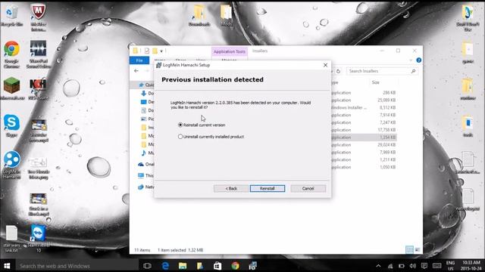Open Explorer help icon
Screen dimensions: 485x272
(x=419, y=60)
